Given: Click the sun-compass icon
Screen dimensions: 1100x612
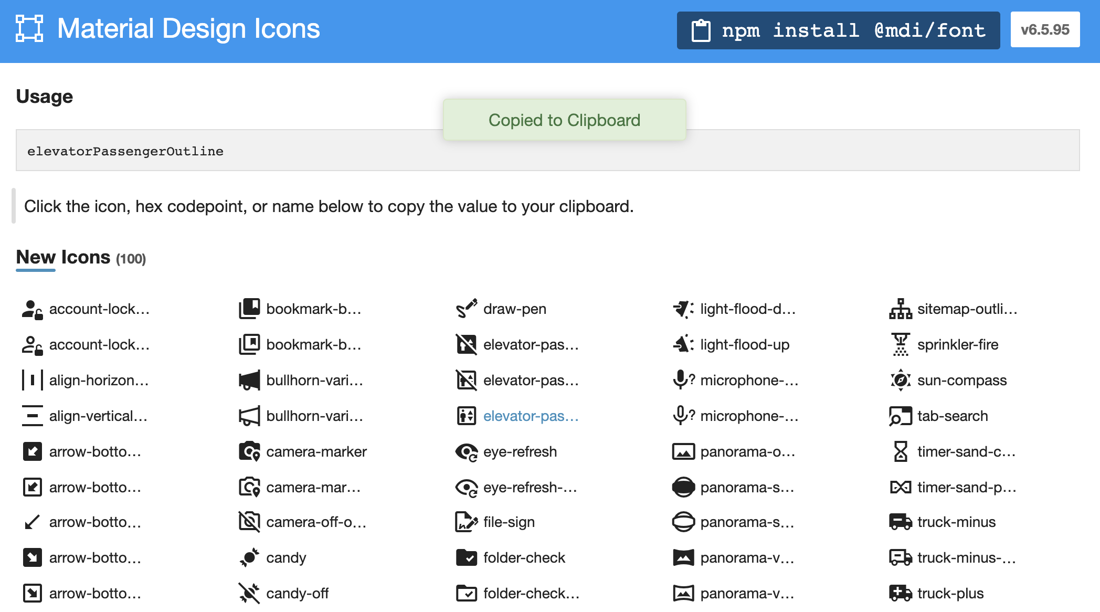Looking at the screenshot, I should (x=901, y=380).
